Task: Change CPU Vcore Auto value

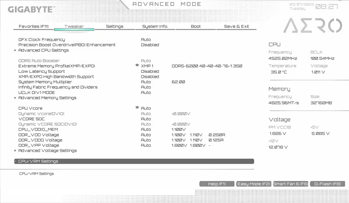Action: [x=146, y=108]
